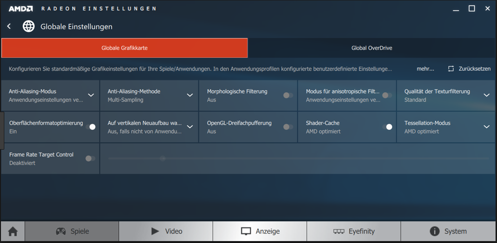Click 'AMD optimiert' under Tessellation-Modus
This screenshot has width=497, height=243.
click(421, 131)
